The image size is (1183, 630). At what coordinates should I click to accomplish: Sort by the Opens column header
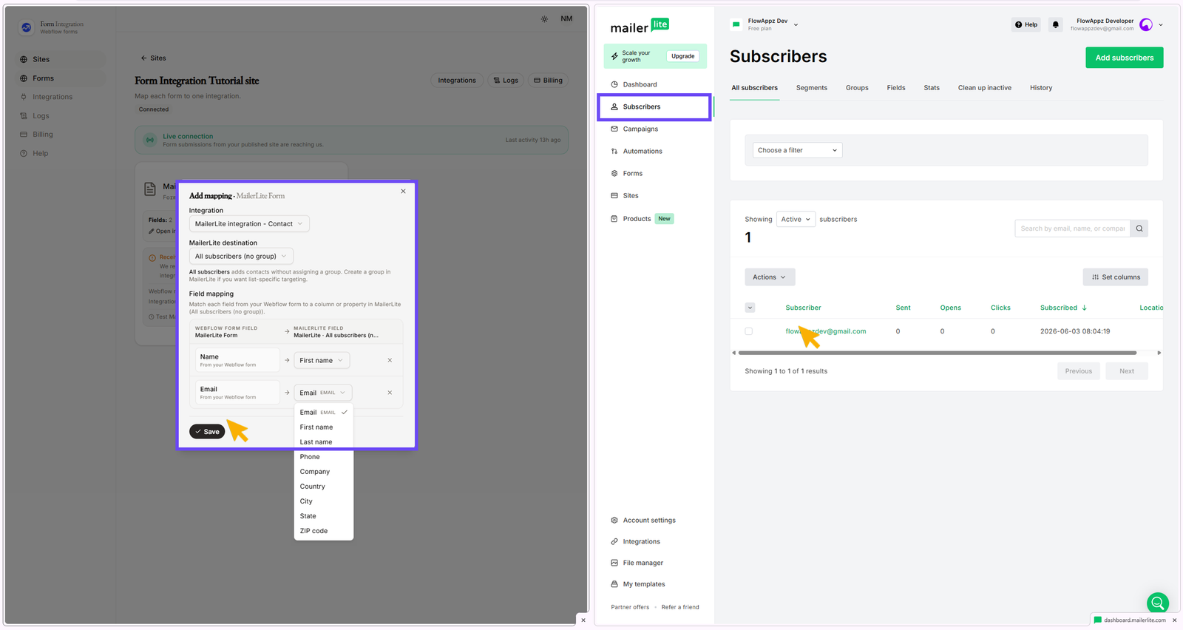950,308
